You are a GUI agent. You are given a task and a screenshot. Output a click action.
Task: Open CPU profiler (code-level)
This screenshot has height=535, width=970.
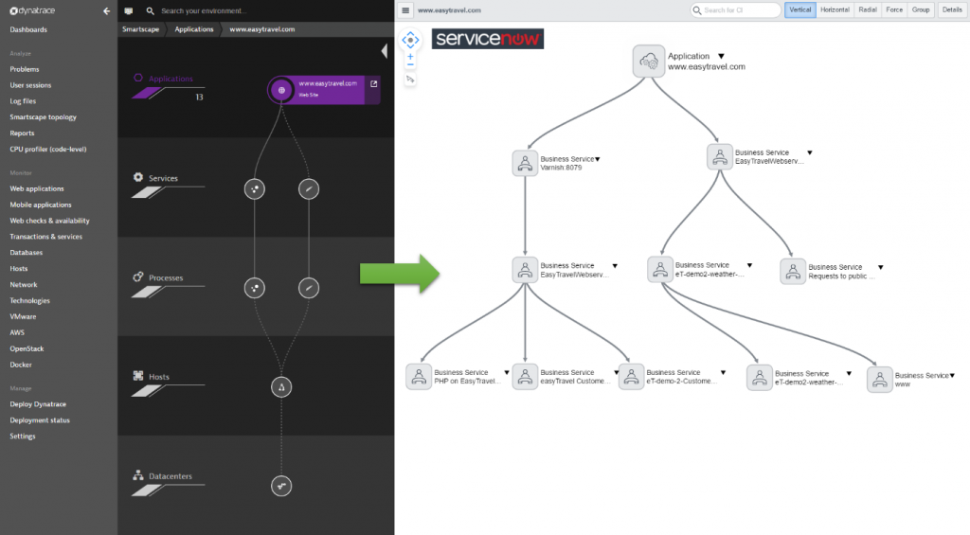[x=47, y=149]
